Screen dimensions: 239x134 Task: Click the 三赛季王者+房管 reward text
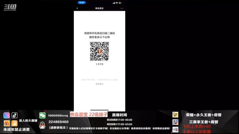(x=204, y=122)
